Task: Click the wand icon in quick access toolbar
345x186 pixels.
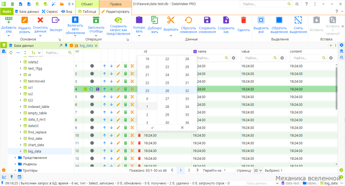Action: click(53, 4)
